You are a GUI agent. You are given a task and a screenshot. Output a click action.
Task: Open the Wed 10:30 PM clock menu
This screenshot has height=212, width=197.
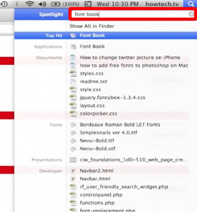click(118, 4)
